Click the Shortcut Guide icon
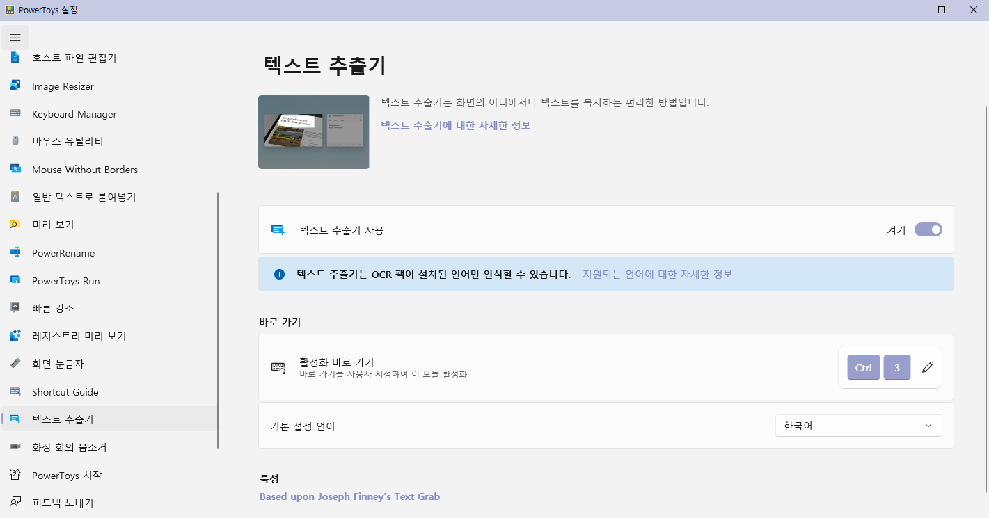Viewport: 989px width, 518px height. click(15, 392)
